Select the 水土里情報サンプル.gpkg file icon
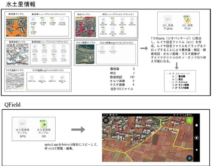The image size is (213, 166). click(22, 124)
